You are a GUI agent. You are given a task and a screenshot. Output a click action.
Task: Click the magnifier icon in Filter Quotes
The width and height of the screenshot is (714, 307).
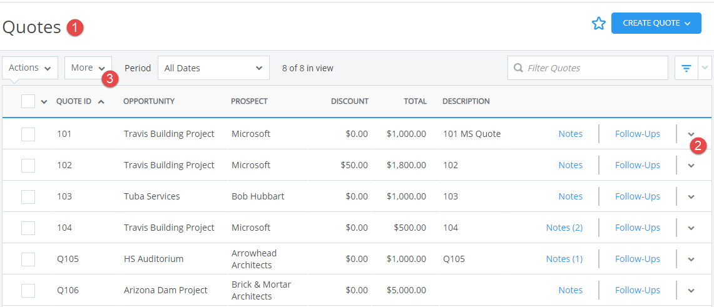(518, 68)
